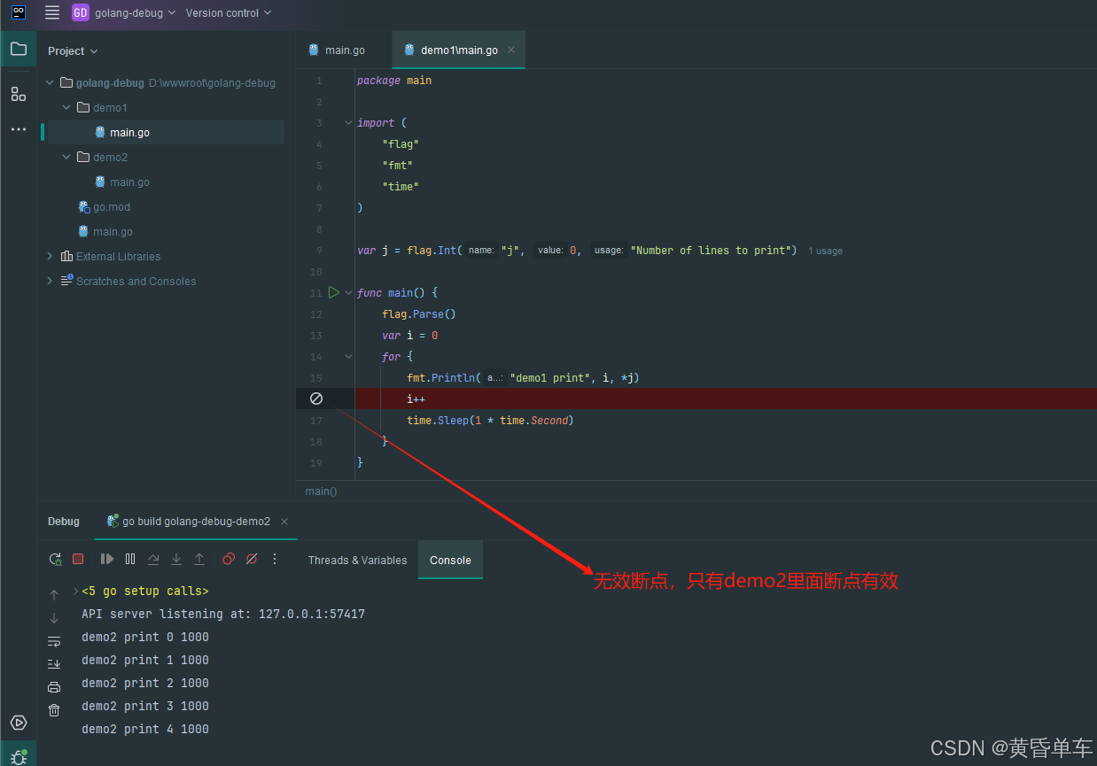Expand the External Libraries node
The height and width of the screenshot is (766, 1097).
pyautogui.click(x=51, y=256)
